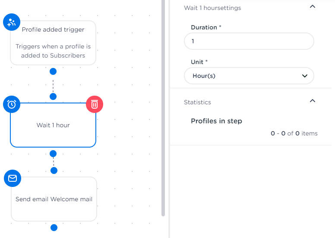
Task: Open the Unit dropdown showing Hour(s)
Action: pyautogui.click(x=249, y=76)
